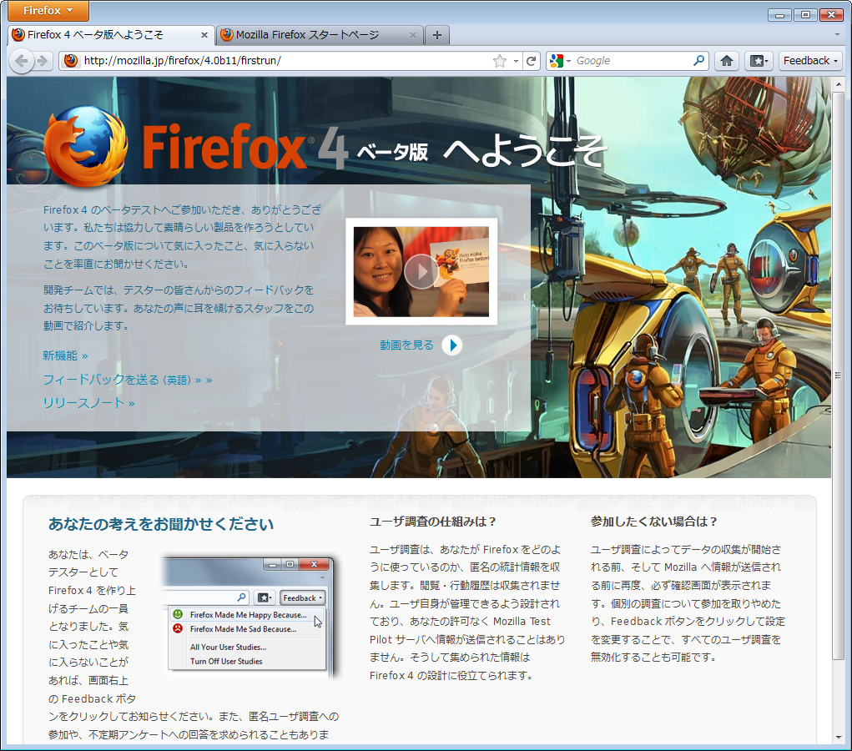Bookmark this page with the star icon
This screenshot has width=852, height=751.
pos(500,61)
